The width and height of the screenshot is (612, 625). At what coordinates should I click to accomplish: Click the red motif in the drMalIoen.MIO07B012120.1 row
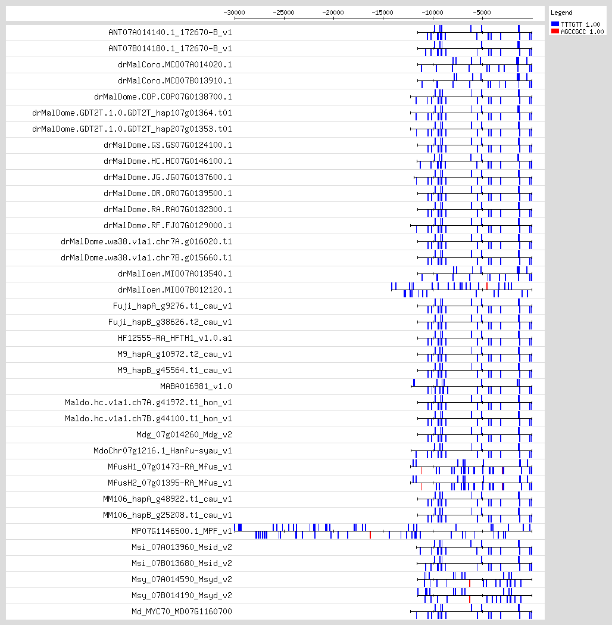click(487, 286)
